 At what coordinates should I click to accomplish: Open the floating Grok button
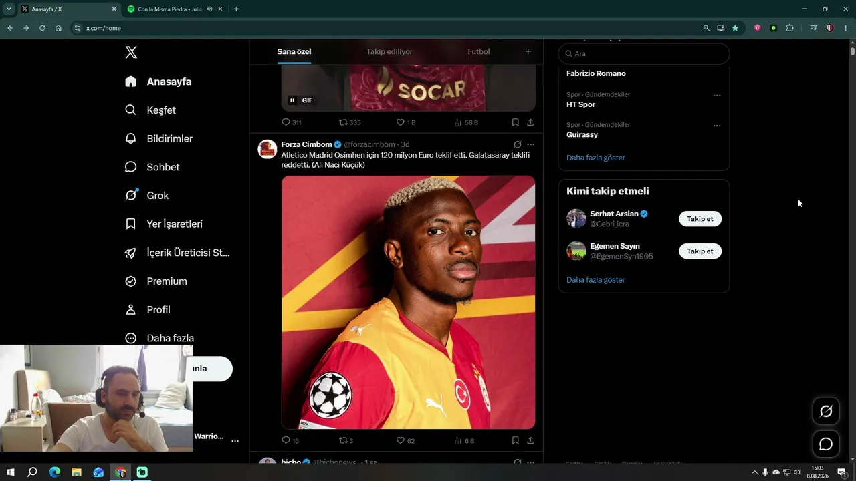(x=826, y=412)
